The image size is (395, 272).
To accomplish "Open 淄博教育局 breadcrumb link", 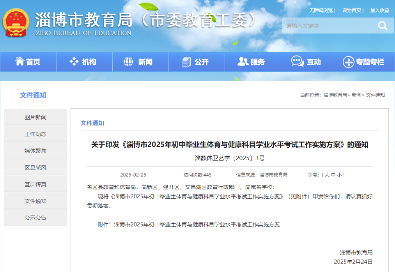I will (x=335, y=95).
